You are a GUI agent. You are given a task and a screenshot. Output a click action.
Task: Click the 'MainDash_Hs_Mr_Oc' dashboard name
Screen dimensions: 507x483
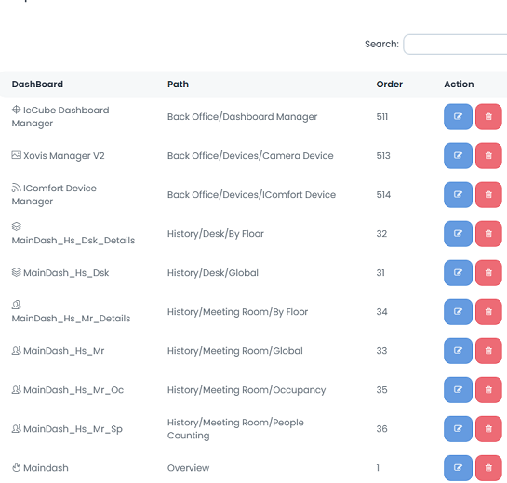(73, 390)
